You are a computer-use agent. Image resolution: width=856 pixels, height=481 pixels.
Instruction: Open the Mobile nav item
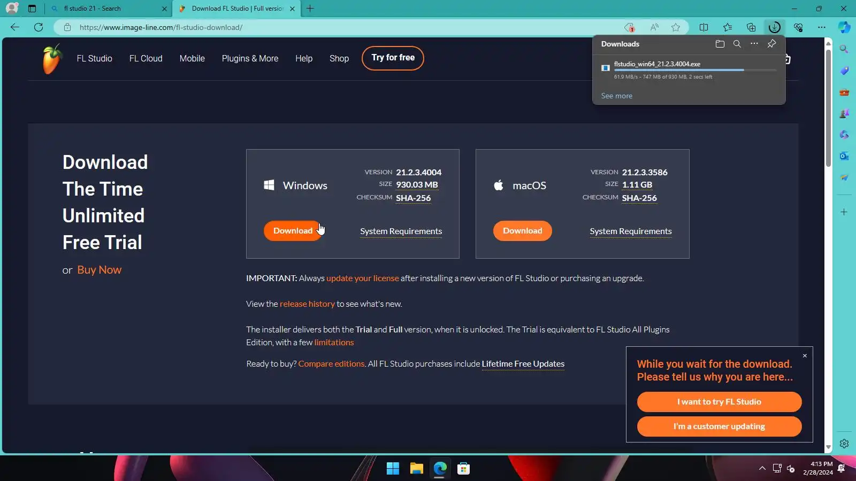[192, 59]
